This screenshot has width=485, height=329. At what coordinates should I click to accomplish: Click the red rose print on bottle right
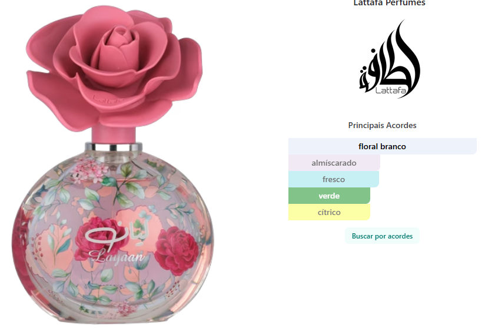[177, 251]
